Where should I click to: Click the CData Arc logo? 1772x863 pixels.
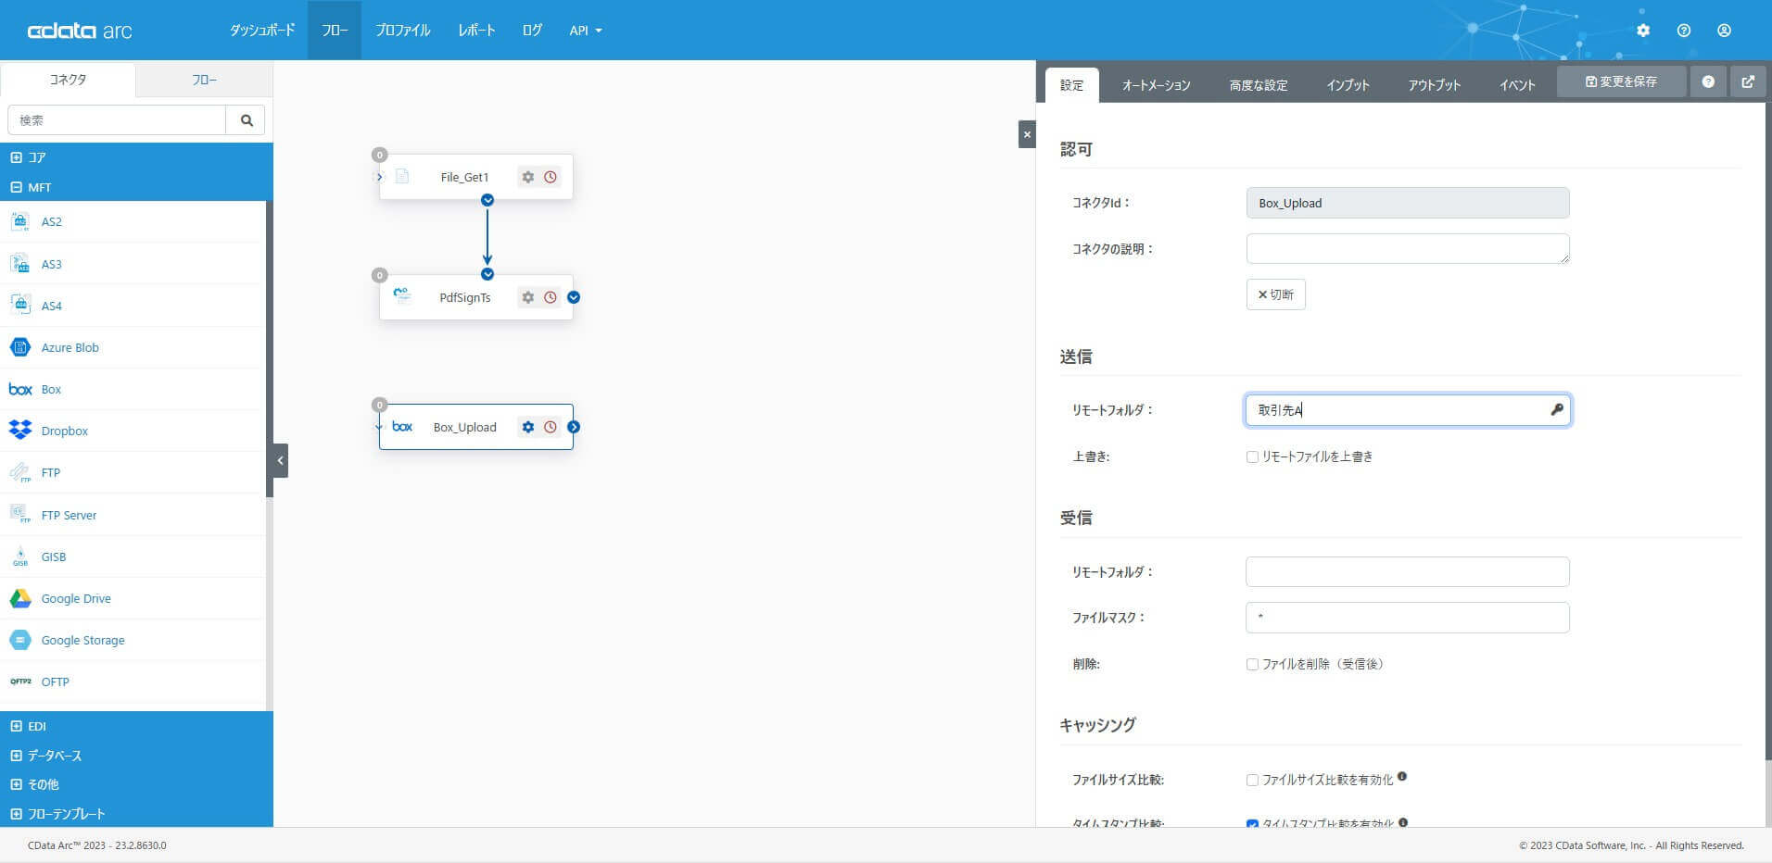[80, 31]
